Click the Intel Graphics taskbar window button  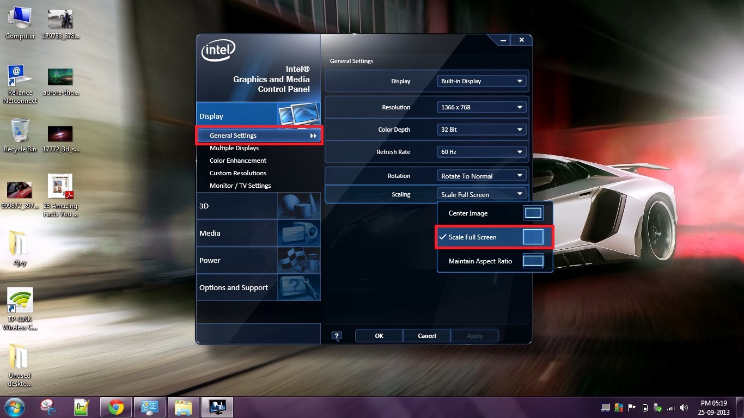[x=217, y=407]
